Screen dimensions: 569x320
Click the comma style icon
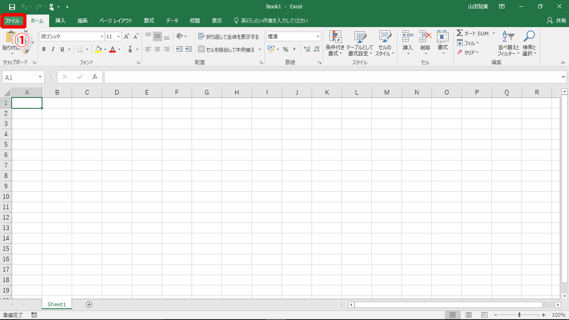(294, 49)
